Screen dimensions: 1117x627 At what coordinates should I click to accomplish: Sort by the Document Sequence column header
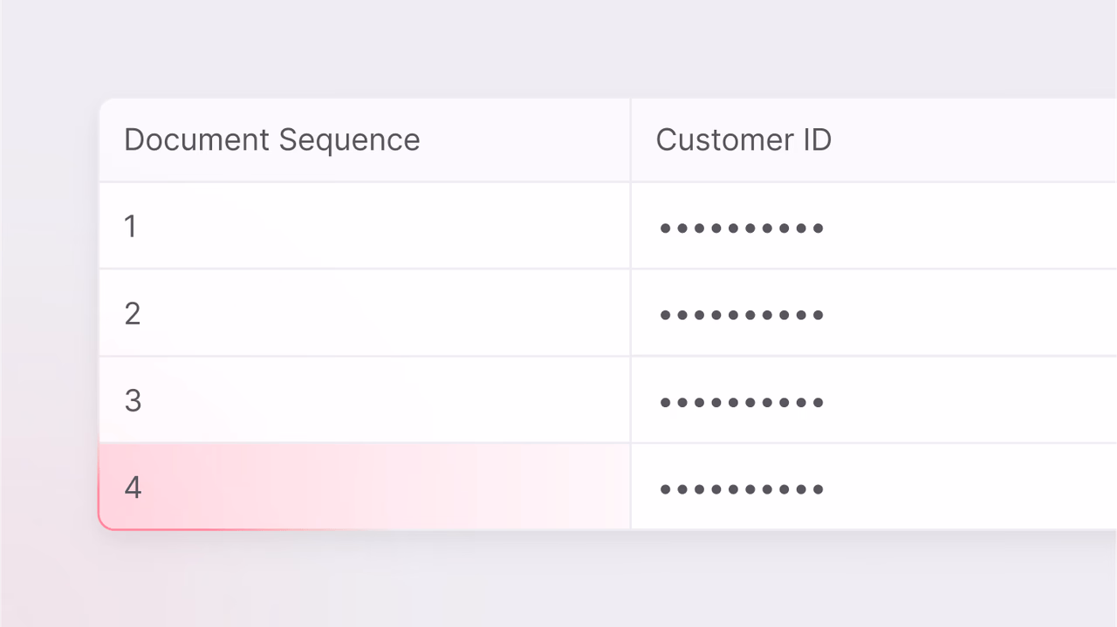pyautogui.click(x=365, y=140)
